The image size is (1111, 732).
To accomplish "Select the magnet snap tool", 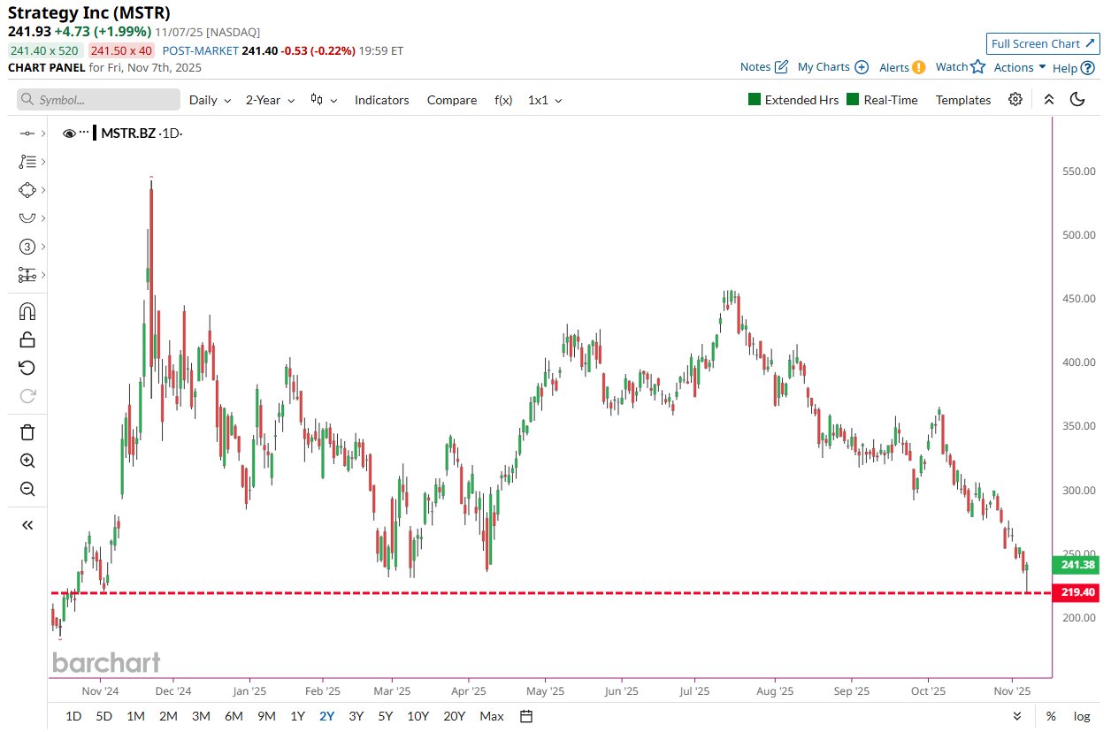I will tap(27, 311).
